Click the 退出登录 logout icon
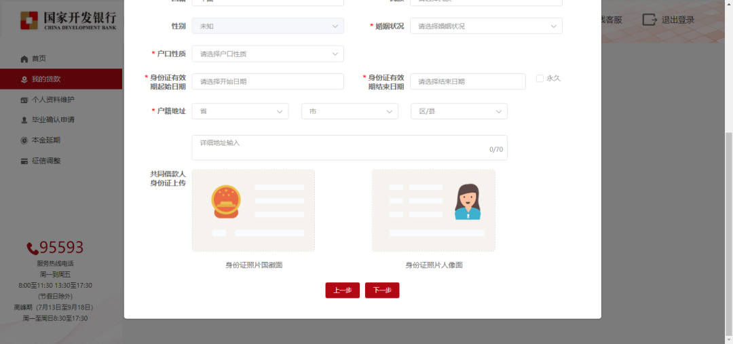 coord(650,20)
